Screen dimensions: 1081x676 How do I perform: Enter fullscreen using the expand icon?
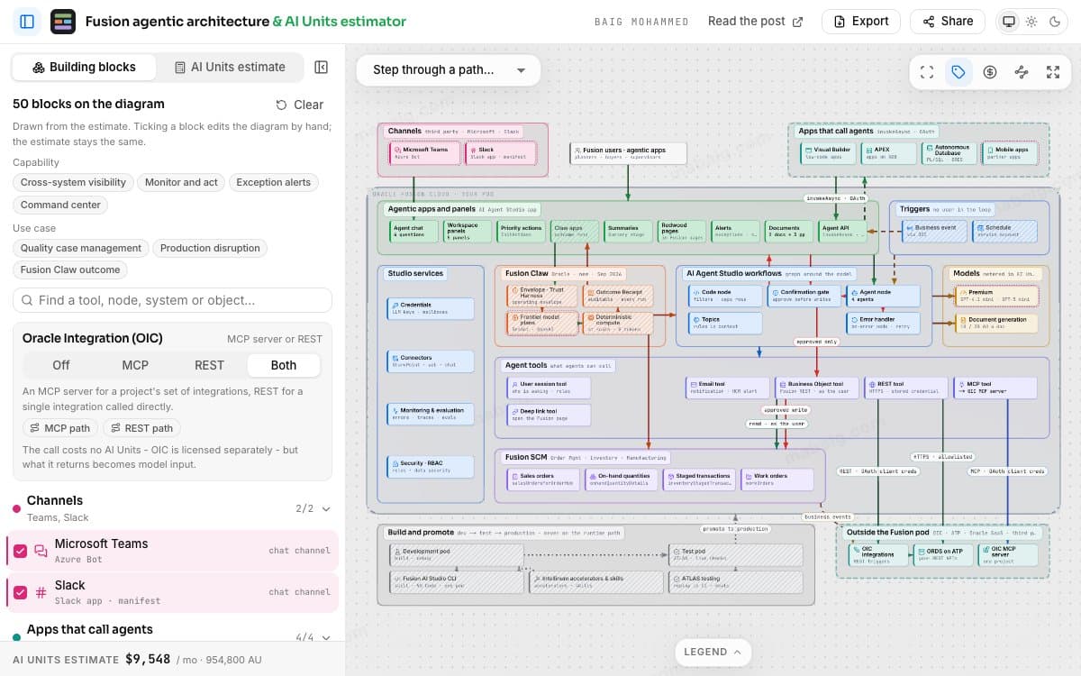[1053, 72]
